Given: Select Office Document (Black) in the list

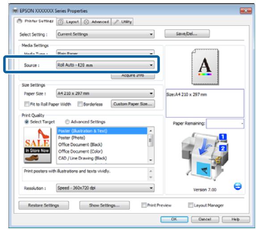Looking at the screenshot, I should tap(102, 145).
